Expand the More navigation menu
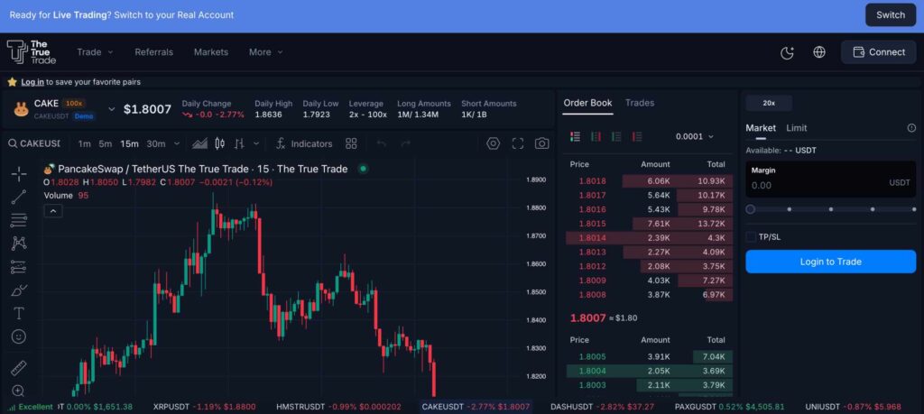This screenshot has height=414, width=924. pos(266,51)
